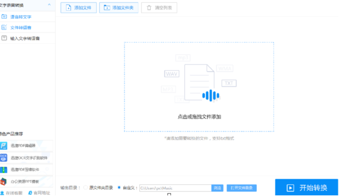The height and width of the screenshot is (196, 339).
Task: Open the 迅捷OCR文字识别软件 icon
Action: tap(4, 158)
